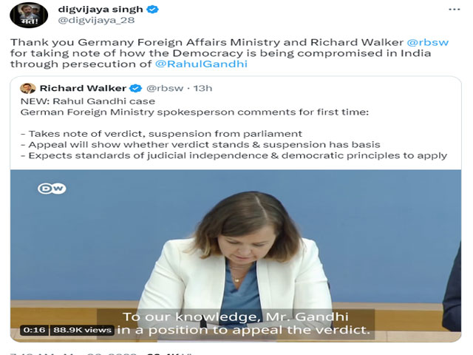Click the @rbsw handle in quoted tweet
The height and width of the screenshot is (355, 473).
point(165,88)
